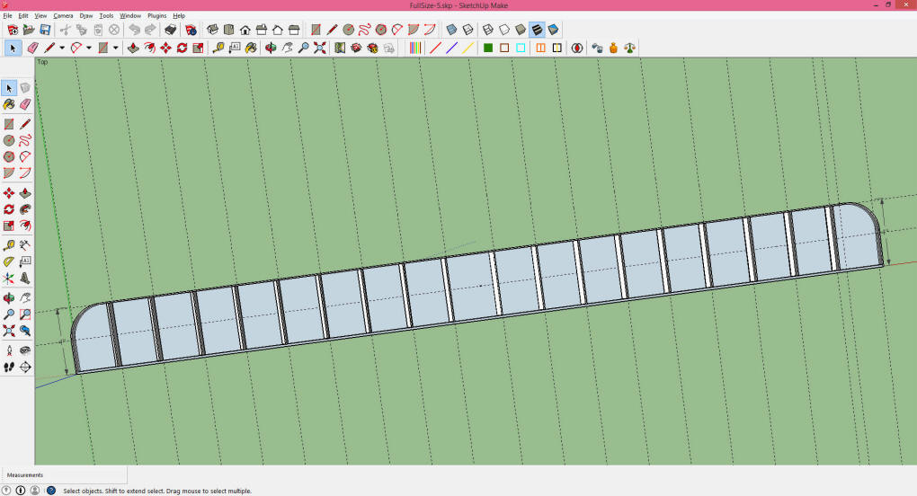917x496 pixels.
Task: Toggle the Monochrome face style
Action: click(x=553, y=30)
